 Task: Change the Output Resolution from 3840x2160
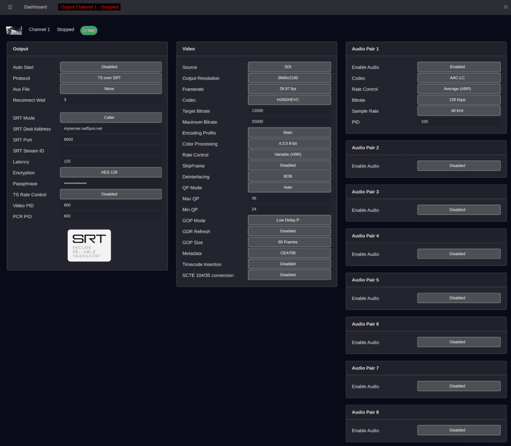(x=289, y=78)
